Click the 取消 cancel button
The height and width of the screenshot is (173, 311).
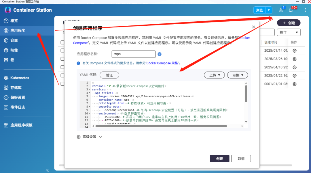241,159
